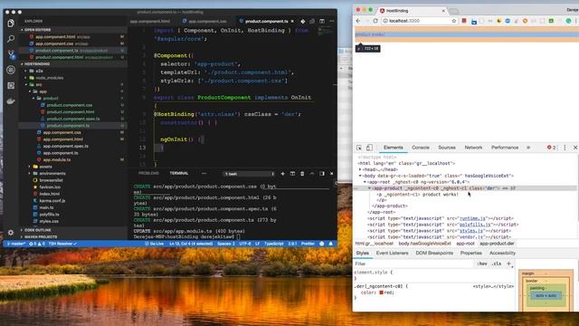Image resolution: width=579 pixels, height=326 pixels.
Task: Click the feedback smiley in VS Code status bar
Action: pyautogui.click(x=322, y=244)
